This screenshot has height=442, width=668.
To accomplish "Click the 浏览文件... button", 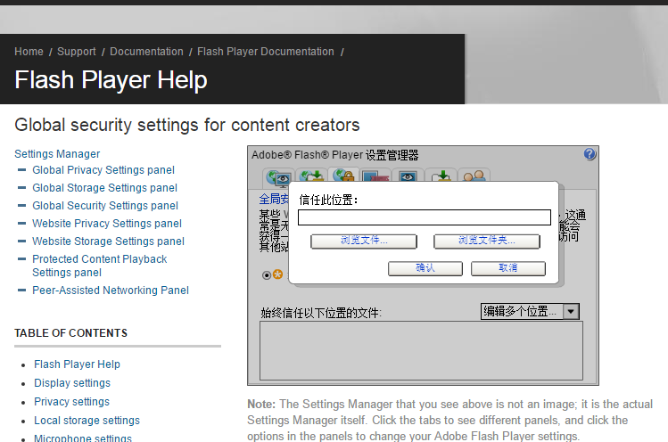I will coord(364,241).
